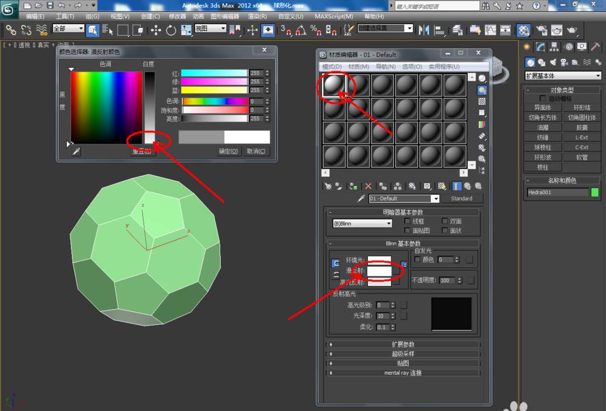Open the 工具(T) menu
Viewport: 606px width, 411px height.
coord(65,16)
